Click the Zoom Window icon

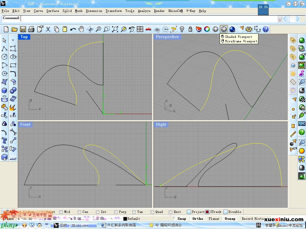[x=107, y=29]
